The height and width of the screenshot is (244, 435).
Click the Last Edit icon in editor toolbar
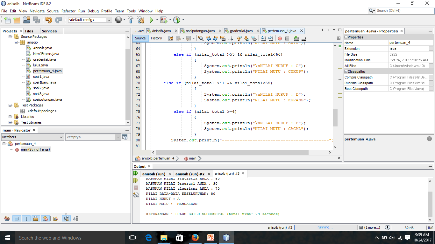click(171, 38)
